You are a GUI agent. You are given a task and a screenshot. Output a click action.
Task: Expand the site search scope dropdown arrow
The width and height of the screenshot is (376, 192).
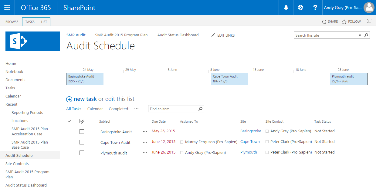coord(360,35)
